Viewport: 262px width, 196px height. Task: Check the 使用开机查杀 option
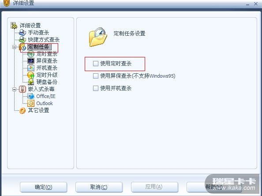96,88
